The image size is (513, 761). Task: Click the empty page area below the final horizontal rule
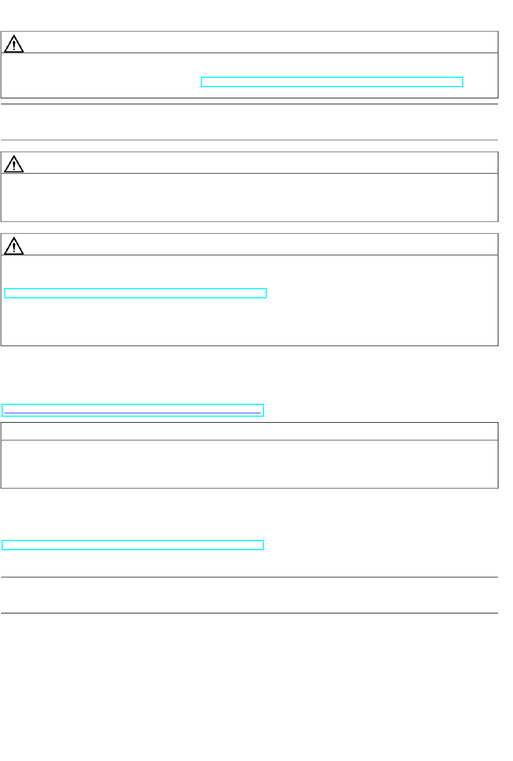(x=249, y=686)
